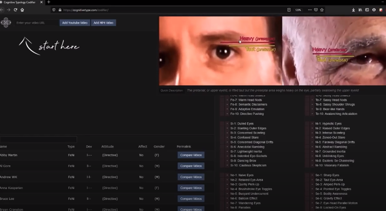Open the downloads panel
Screen dimensions: 386x211
(353, 10)
